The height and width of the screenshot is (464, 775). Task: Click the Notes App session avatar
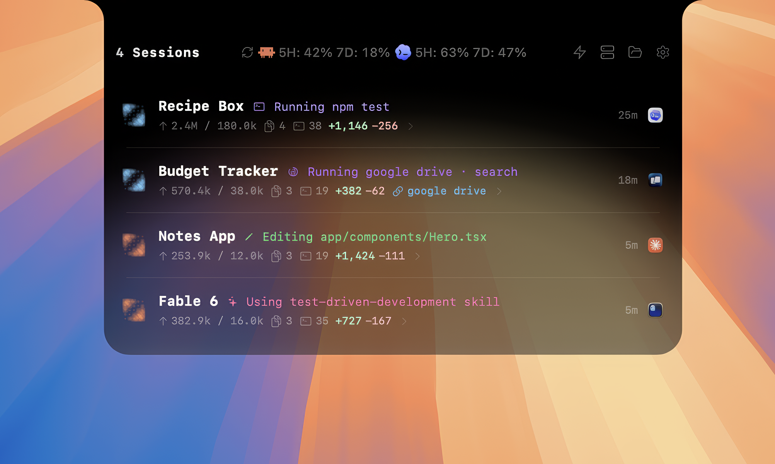tap(134, 245)
